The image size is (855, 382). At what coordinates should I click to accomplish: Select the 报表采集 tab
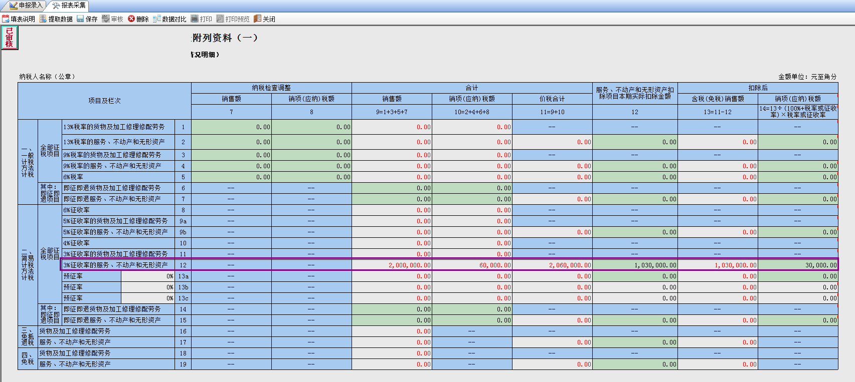coord(69,6)
